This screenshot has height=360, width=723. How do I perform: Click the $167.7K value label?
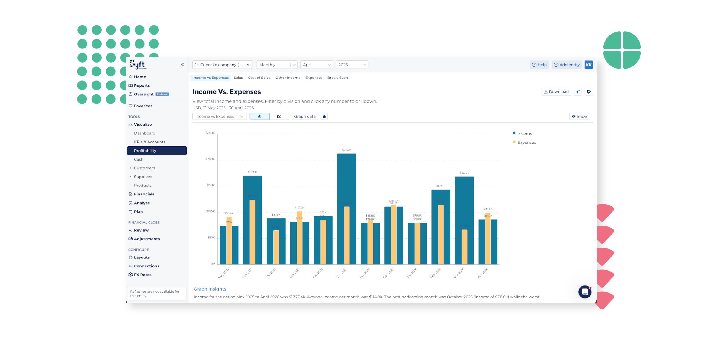(x=464, y=173)
